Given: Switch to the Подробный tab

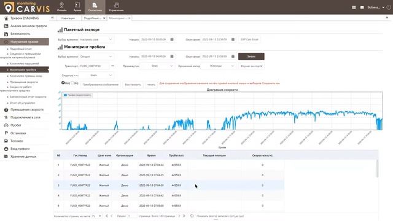Looking at the screenshot, I should pyautogui.click(x=92, y=18).
